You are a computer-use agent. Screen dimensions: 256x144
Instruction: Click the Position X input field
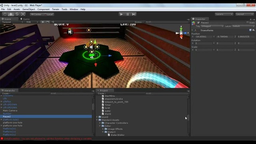203,37
